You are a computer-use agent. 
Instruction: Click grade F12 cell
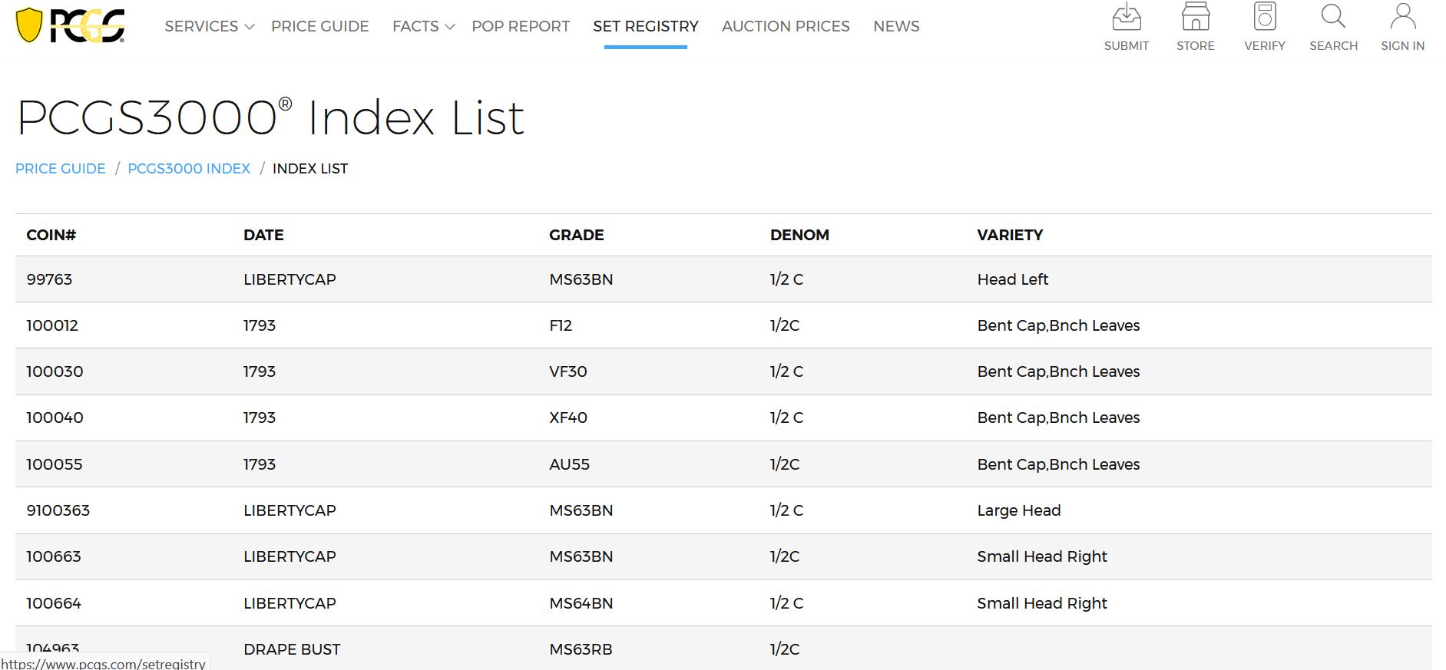[x=561, y=325]
